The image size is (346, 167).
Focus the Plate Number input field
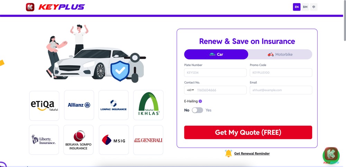(x=215, y=73)
